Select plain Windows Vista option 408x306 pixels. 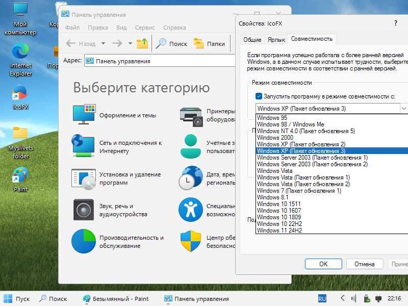[332, 171]
